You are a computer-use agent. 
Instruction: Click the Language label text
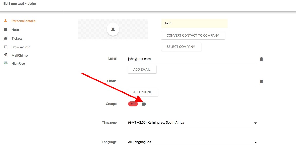pos(109,142)
